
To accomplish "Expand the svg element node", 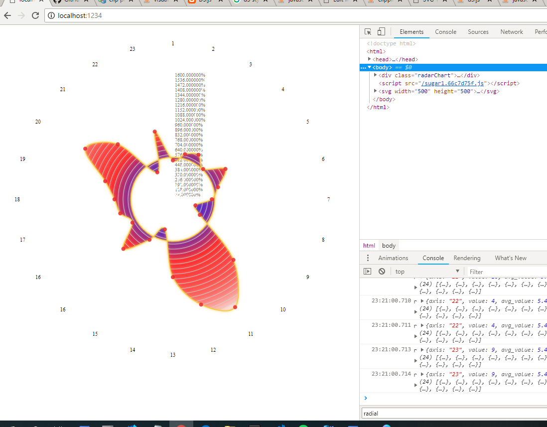I will pos(375,91).
